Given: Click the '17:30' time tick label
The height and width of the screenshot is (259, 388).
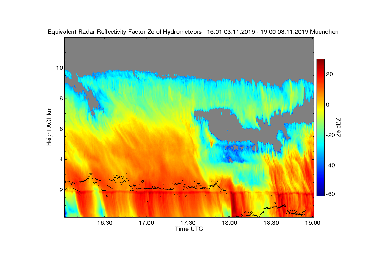Looking at the screenshot, I should tap(188, 223).
